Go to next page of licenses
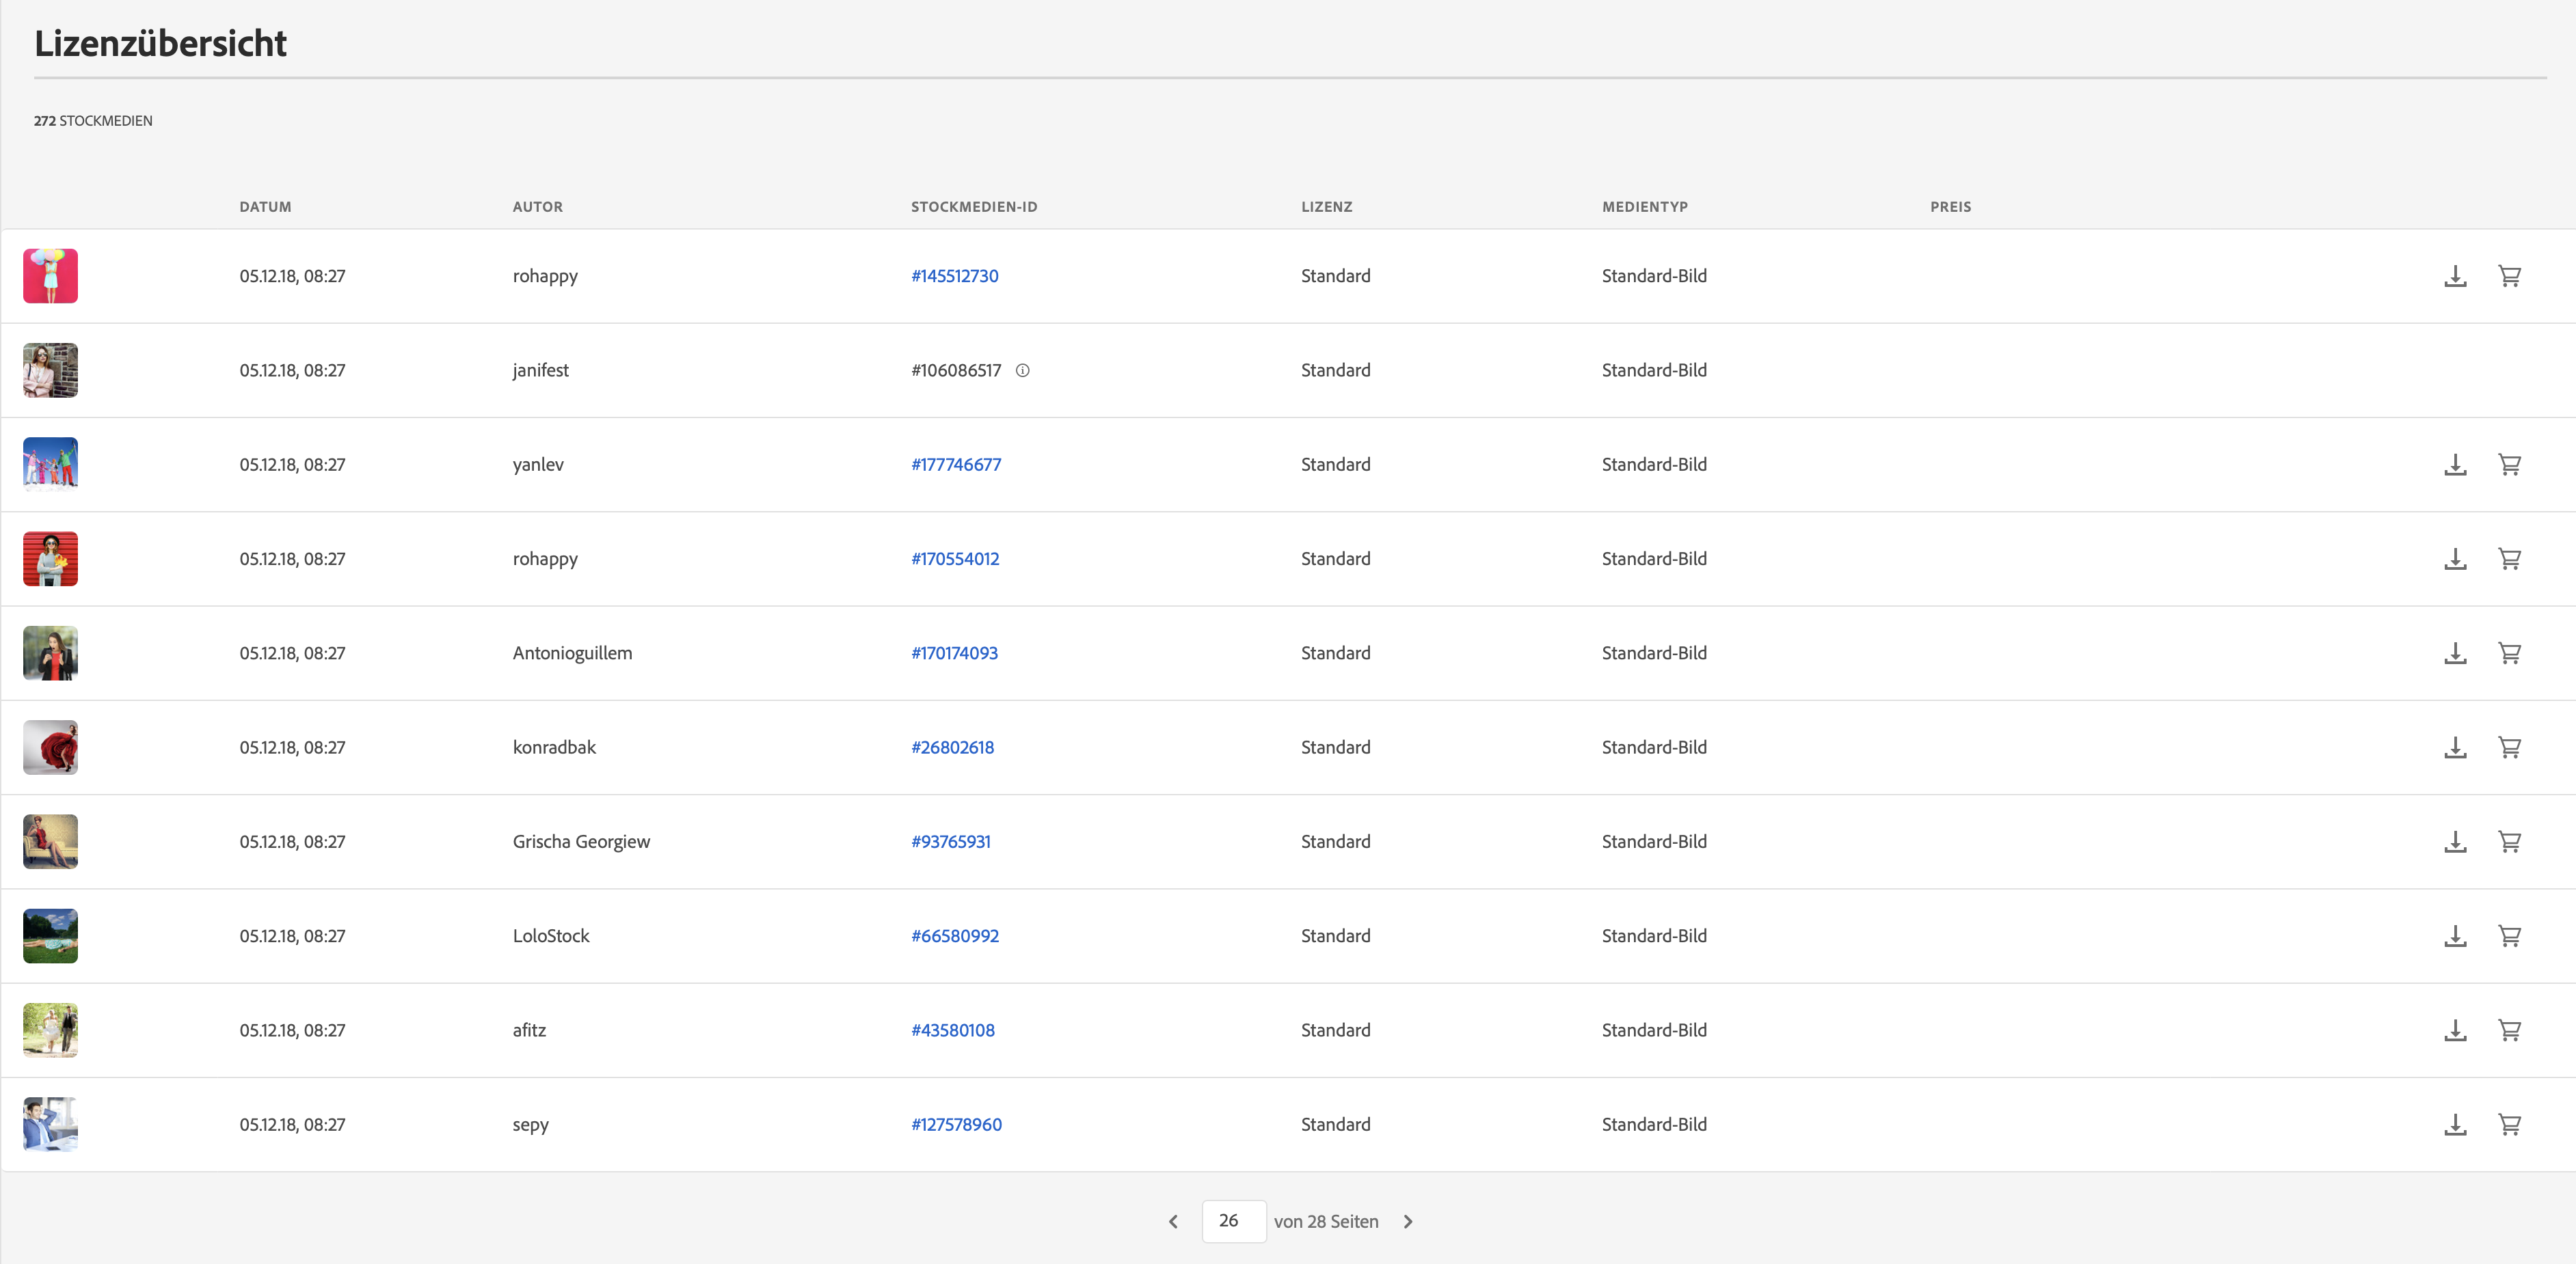Viewport: 2576px width, 1264px height. (x=1408, y=1222)
